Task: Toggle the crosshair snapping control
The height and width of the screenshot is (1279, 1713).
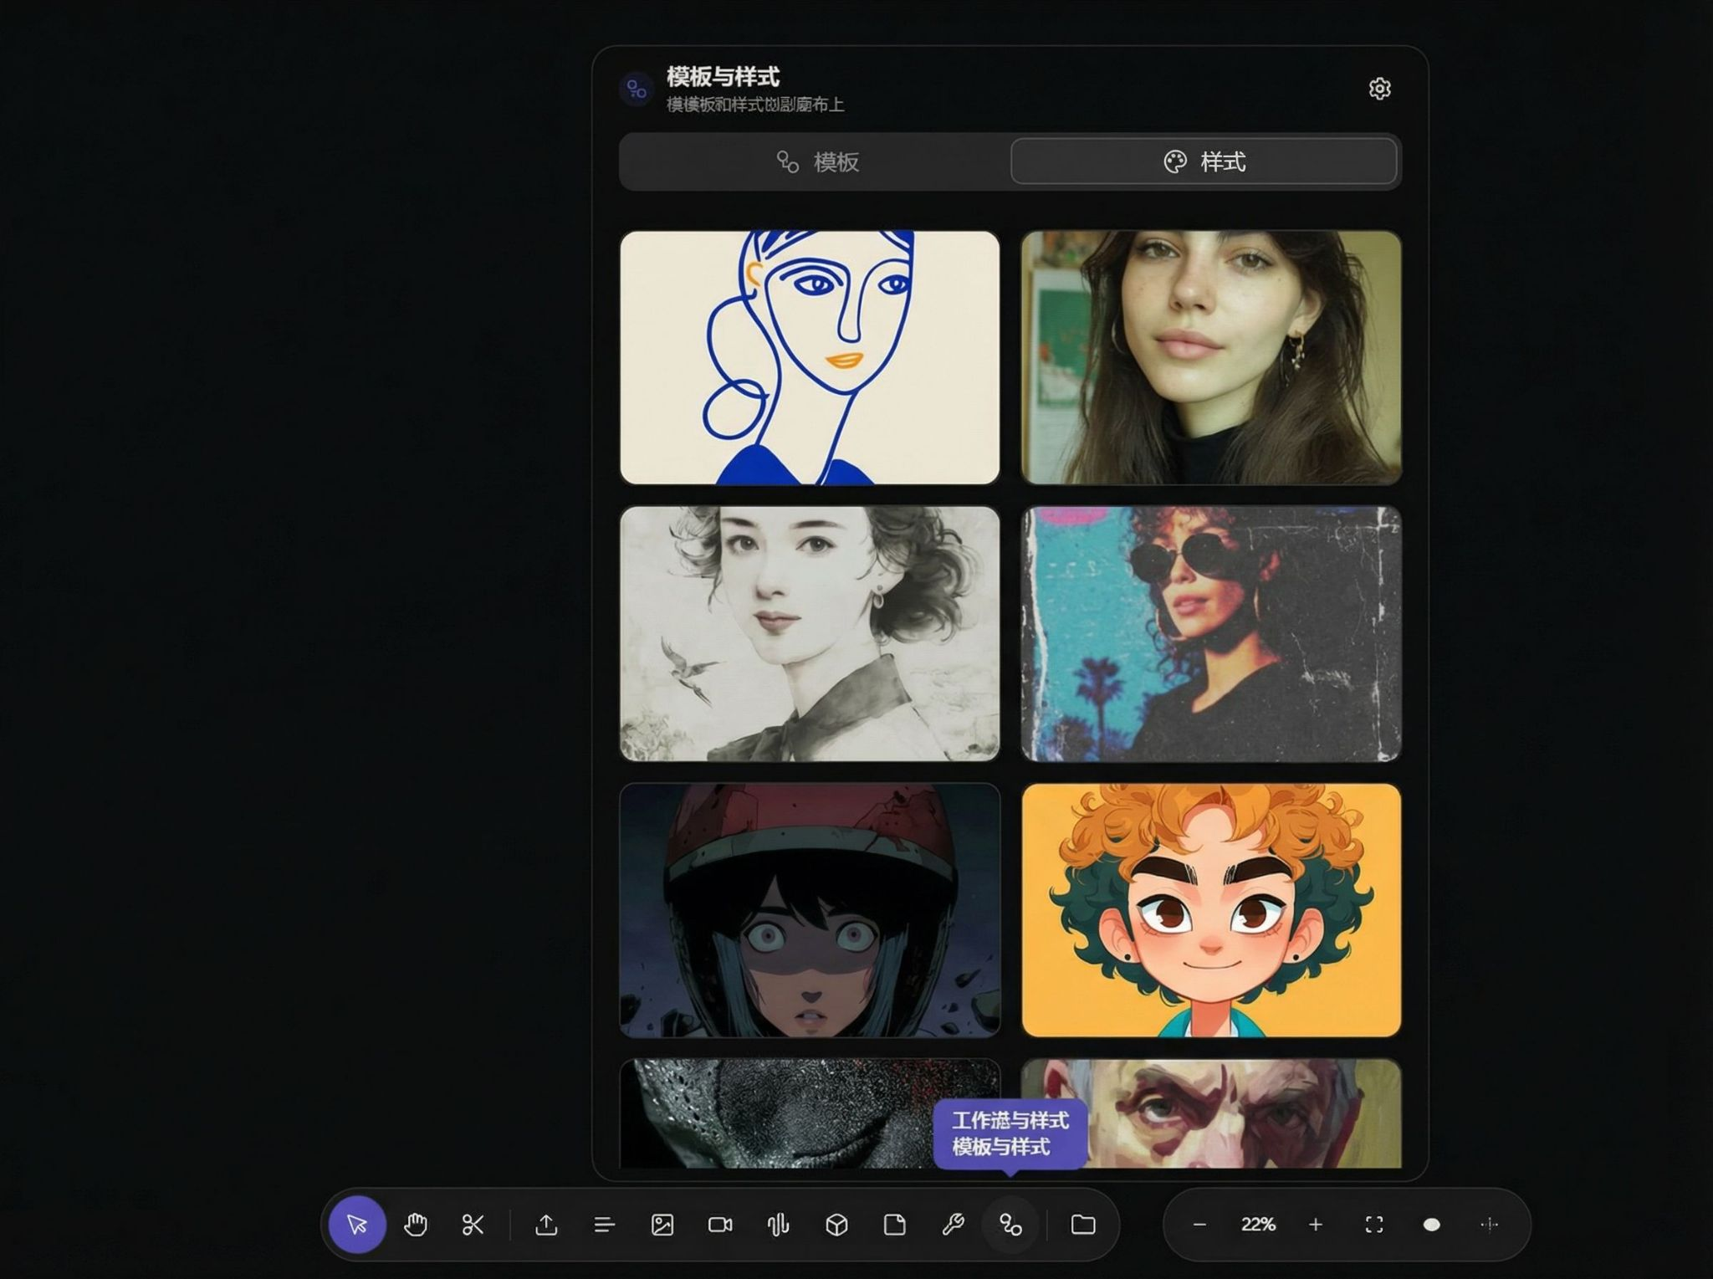Action: click(x=1490, y=1225)
